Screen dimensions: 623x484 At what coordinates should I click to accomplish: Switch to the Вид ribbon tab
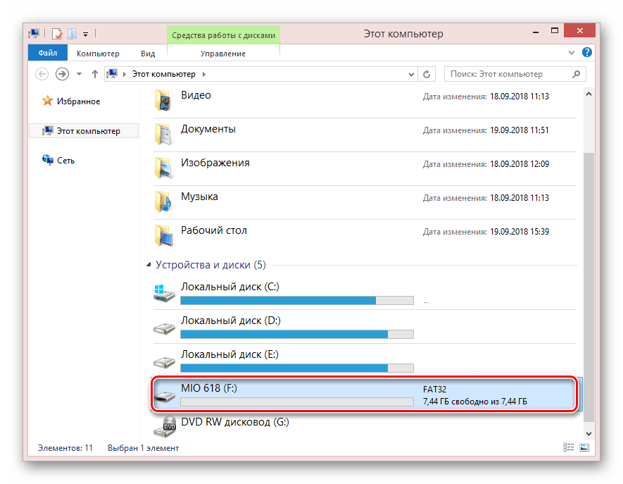coord(148,54)
